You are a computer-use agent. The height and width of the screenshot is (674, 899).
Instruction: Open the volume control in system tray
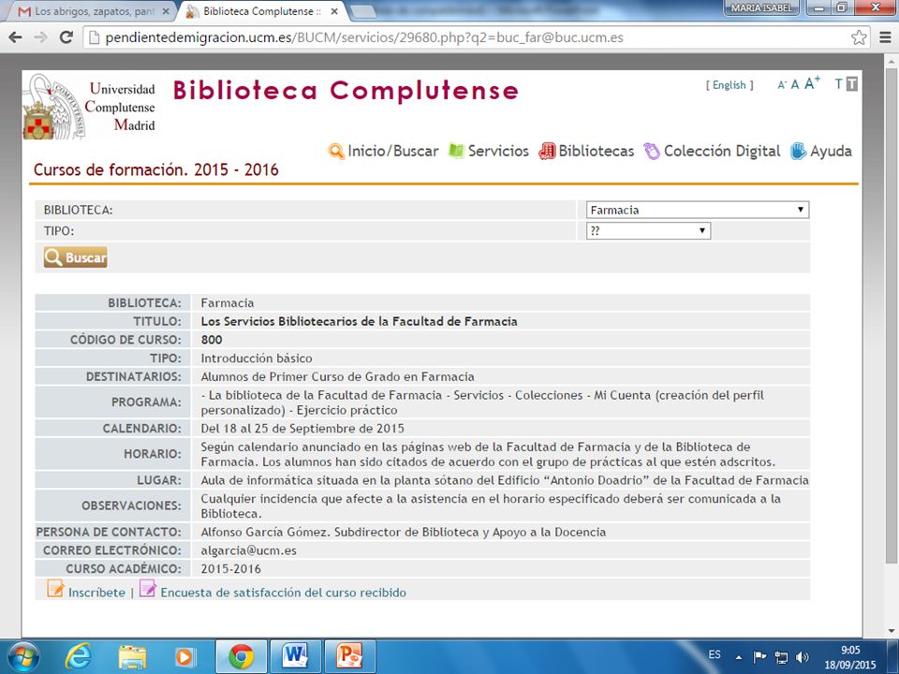click(x=803, y=657)
